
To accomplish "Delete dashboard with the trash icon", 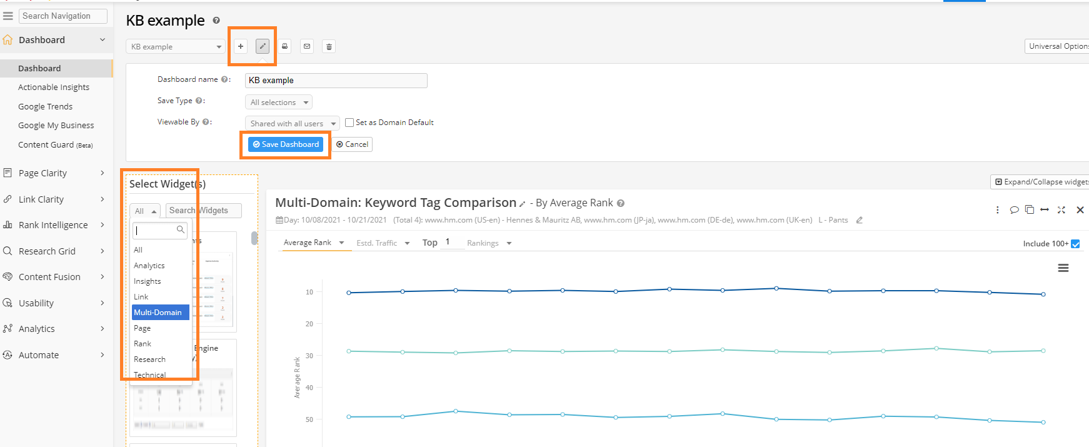I will tap(329, 46).
